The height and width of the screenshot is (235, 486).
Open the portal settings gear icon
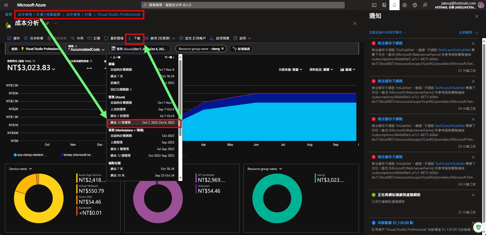click(x=404, y=5)
